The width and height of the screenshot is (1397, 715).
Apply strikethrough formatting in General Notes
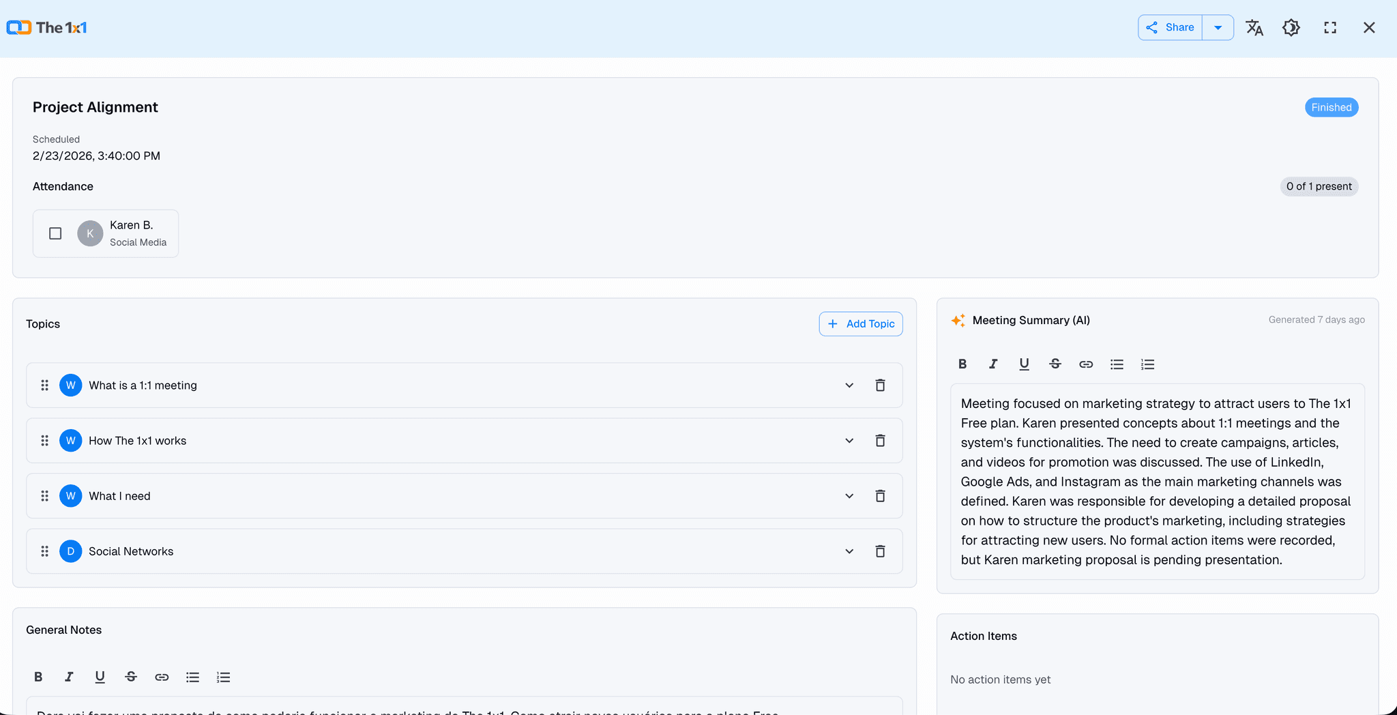pyautogui.click(x=131, y=677)
